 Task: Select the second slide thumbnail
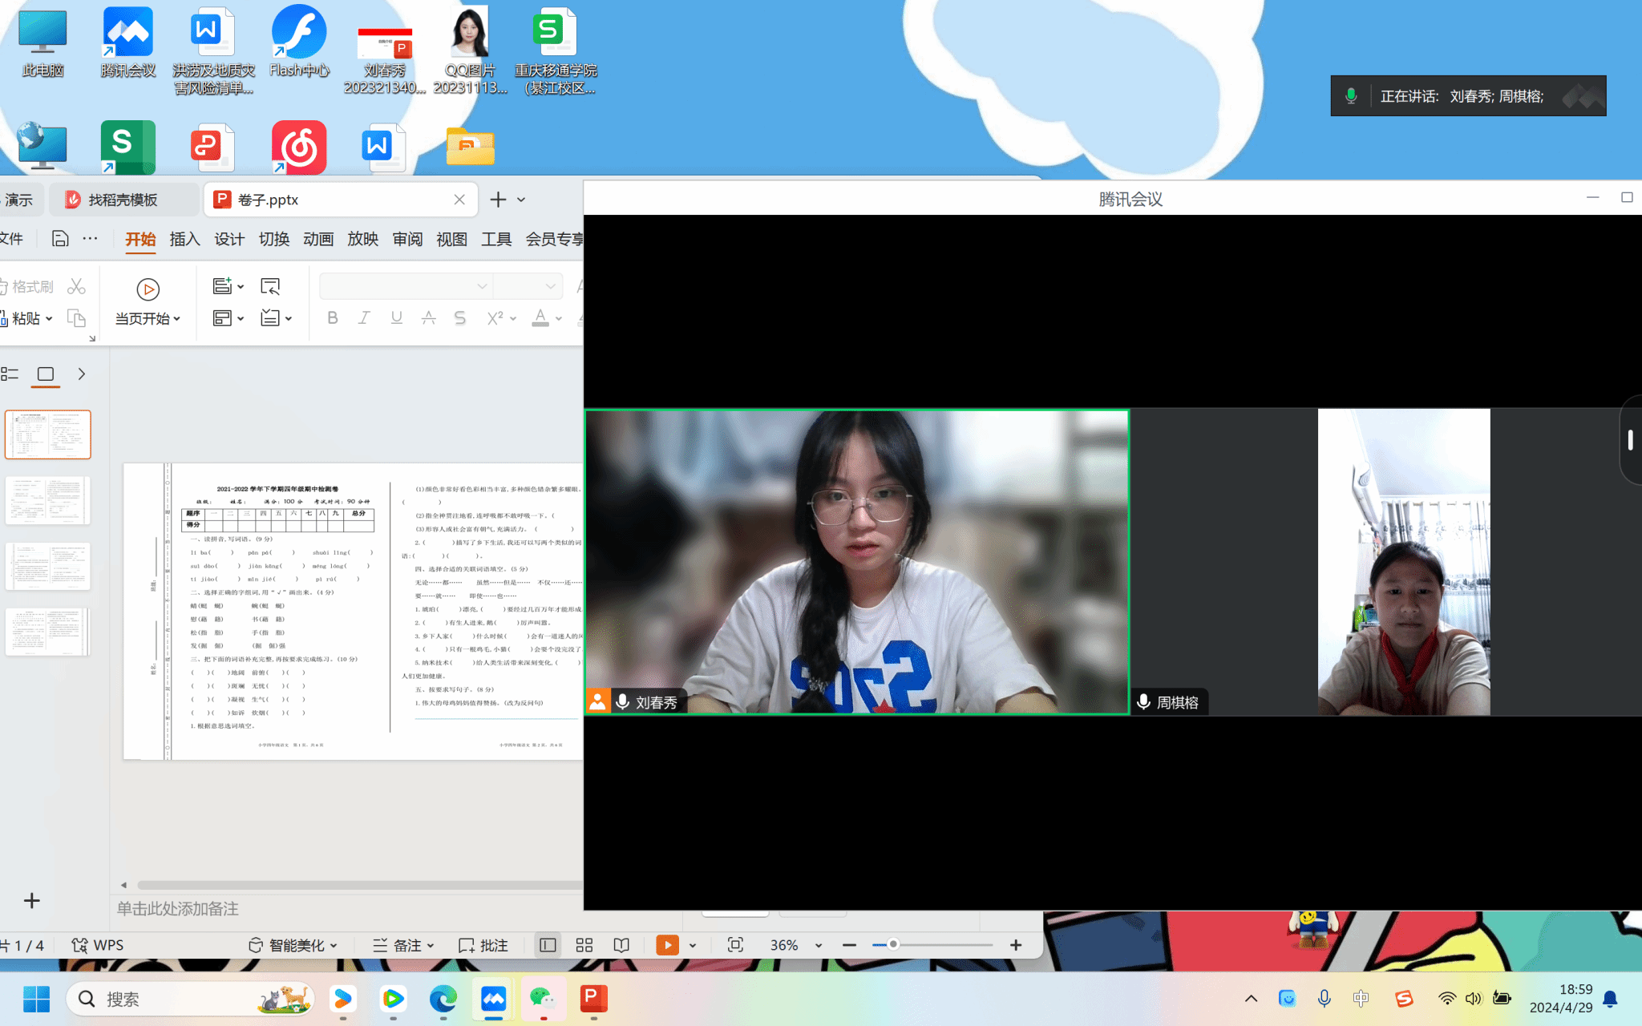pos(48,500)
